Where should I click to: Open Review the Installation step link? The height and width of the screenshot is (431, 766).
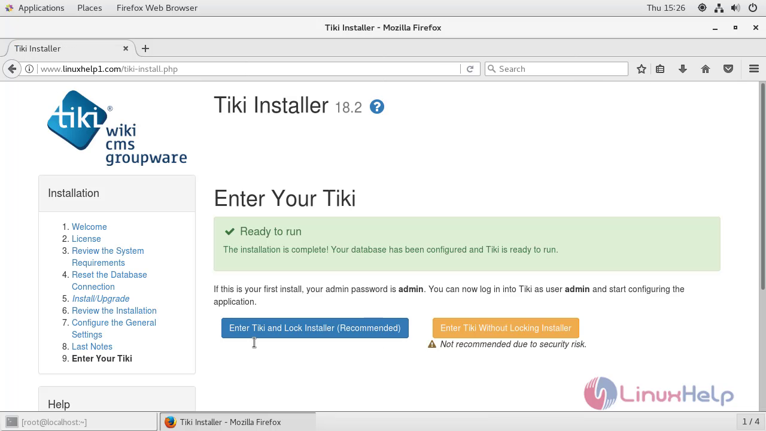click(114, 311)
